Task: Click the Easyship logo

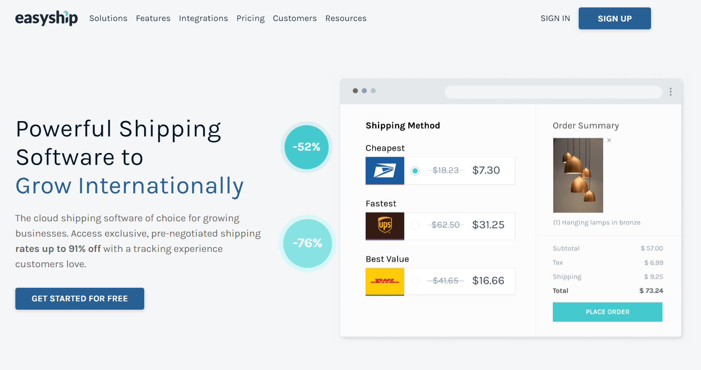Action: pyautogui.click(x=46, y=18)
